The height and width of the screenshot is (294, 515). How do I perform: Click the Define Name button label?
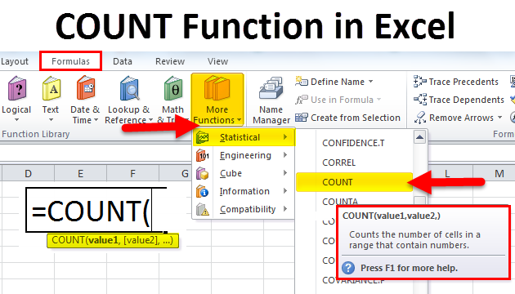[338, 82]
